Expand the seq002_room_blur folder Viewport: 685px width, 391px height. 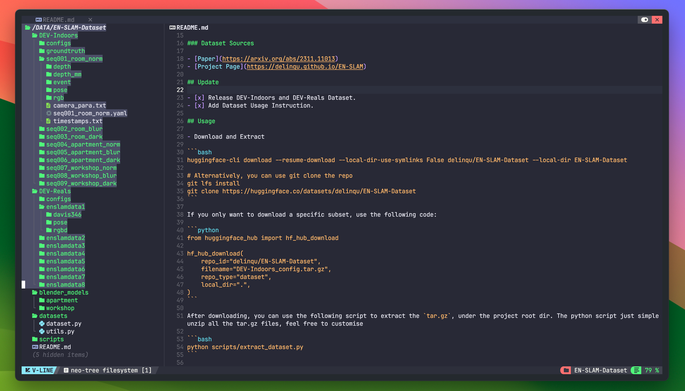(x=74, y=129)
